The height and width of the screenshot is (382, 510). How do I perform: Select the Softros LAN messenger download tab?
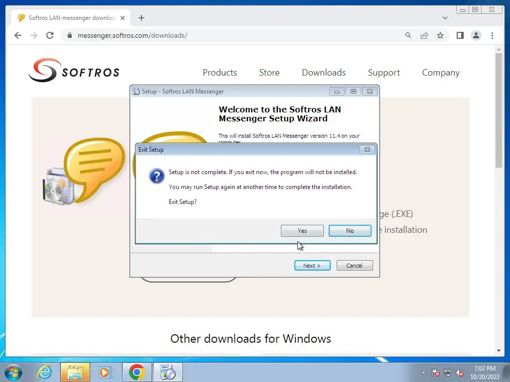click(71, 18)
